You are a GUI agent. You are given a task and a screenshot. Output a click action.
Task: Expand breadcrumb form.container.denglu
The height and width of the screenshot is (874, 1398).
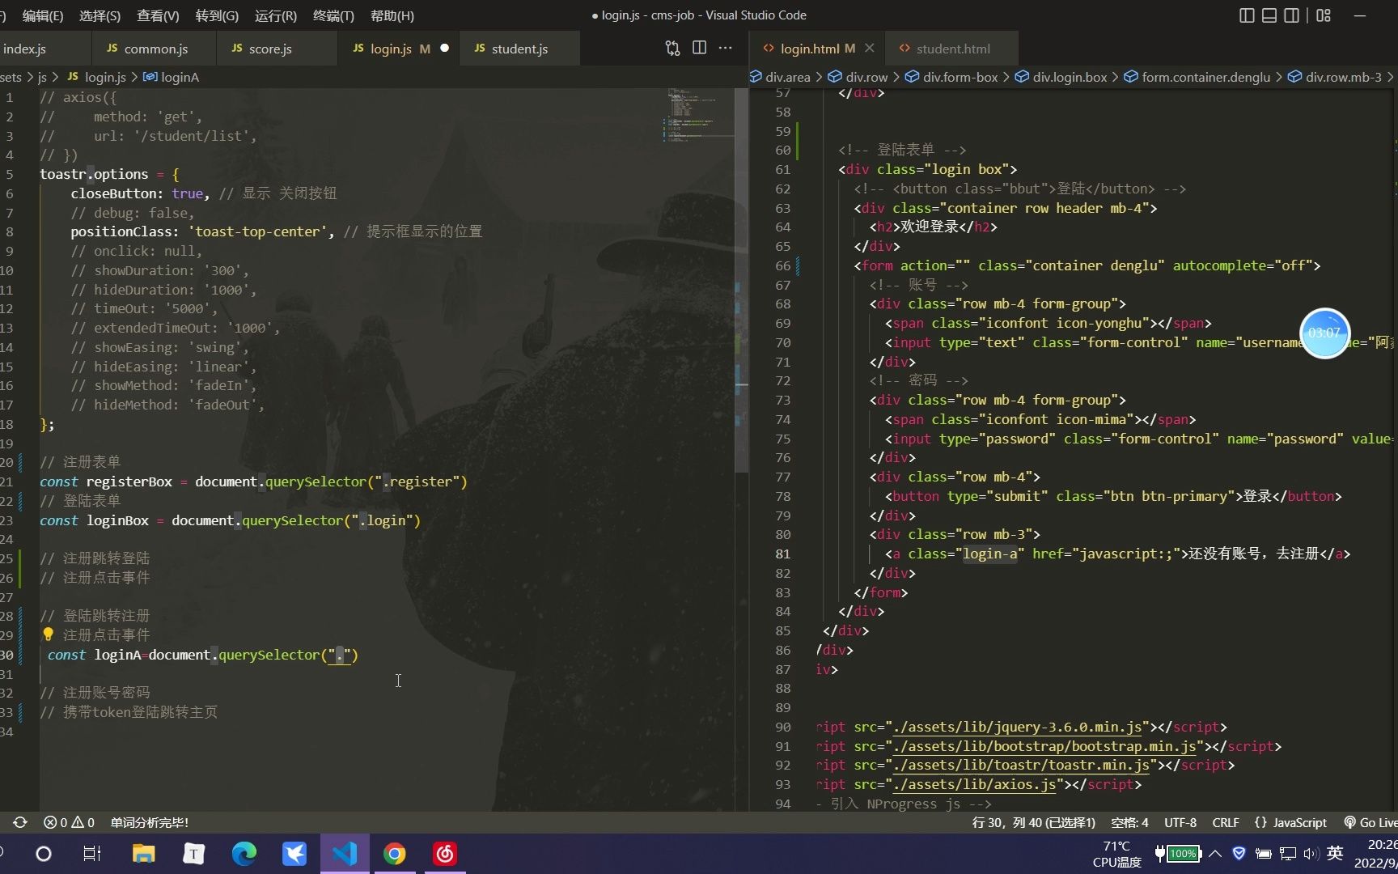point(1197,77)
